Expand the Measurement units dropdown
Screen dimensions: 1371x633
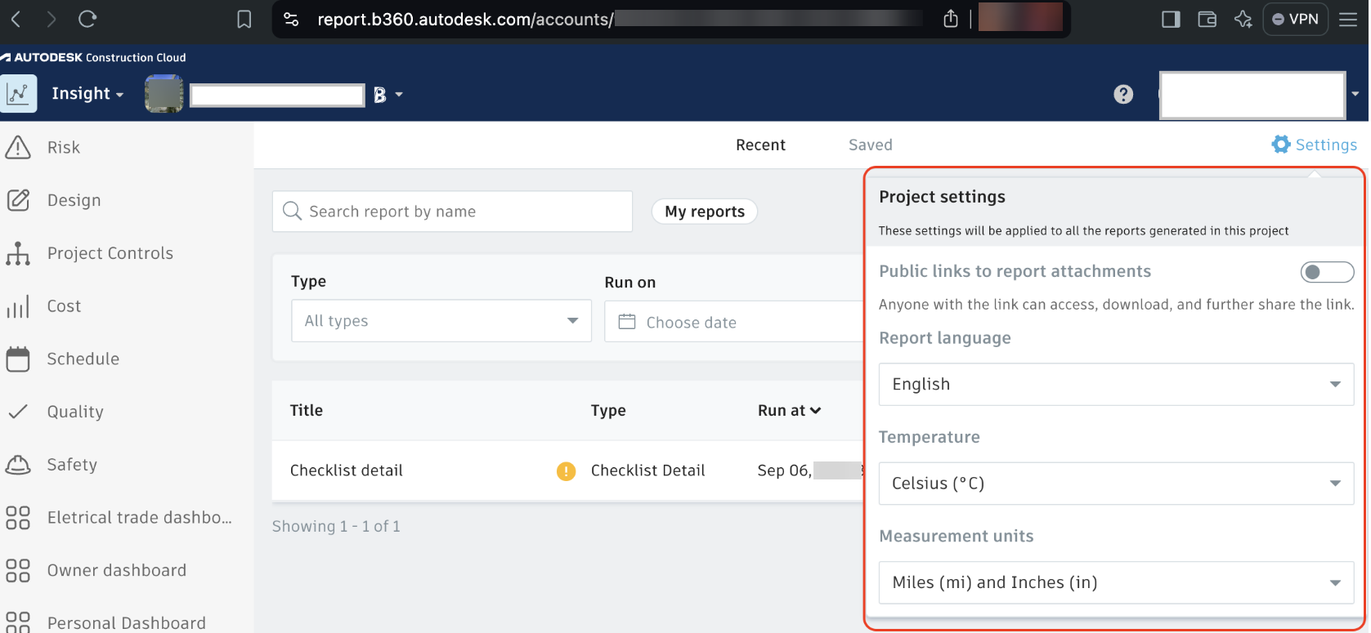point(1116,582)
